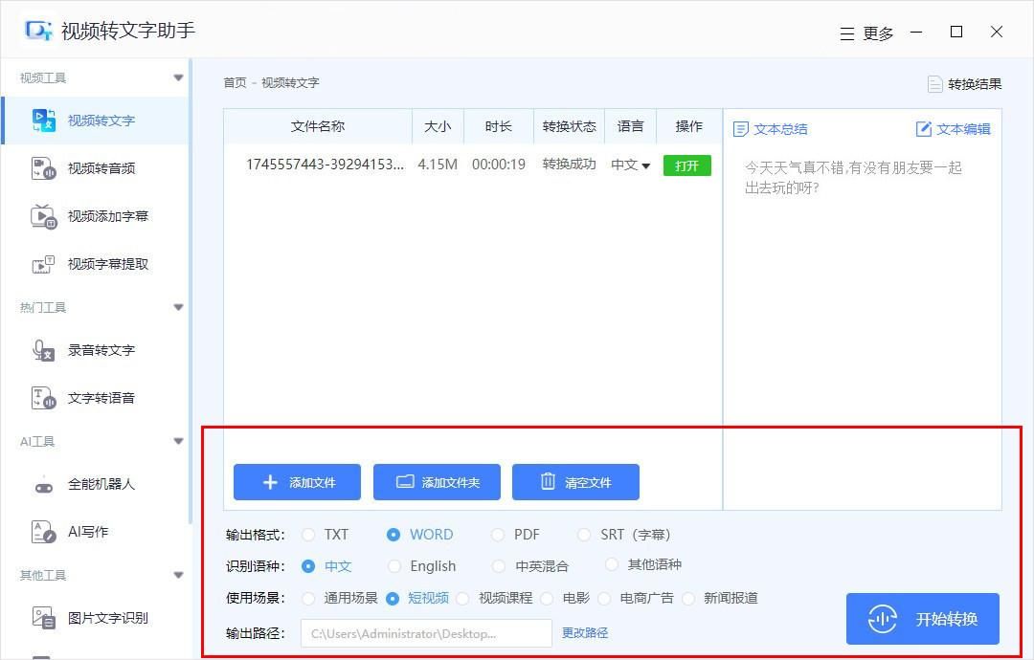Select 其他语种 recognition option

(612, 564)
